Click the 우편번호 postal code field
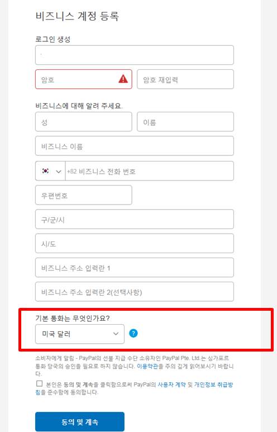The image size is (277, 432). pos(83,195)
